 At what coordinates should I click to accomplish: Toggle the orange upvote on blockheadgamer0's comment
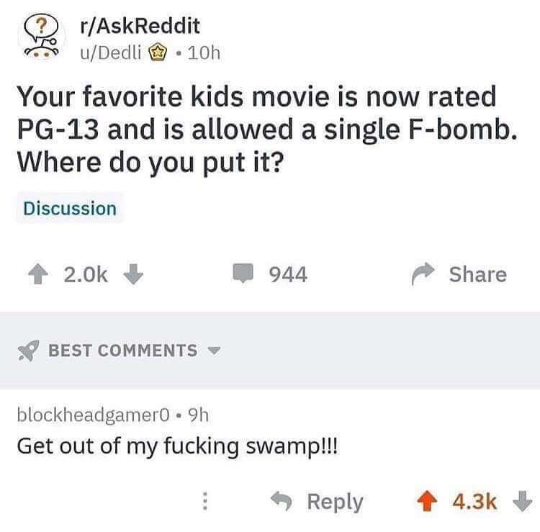pos(428,501)
